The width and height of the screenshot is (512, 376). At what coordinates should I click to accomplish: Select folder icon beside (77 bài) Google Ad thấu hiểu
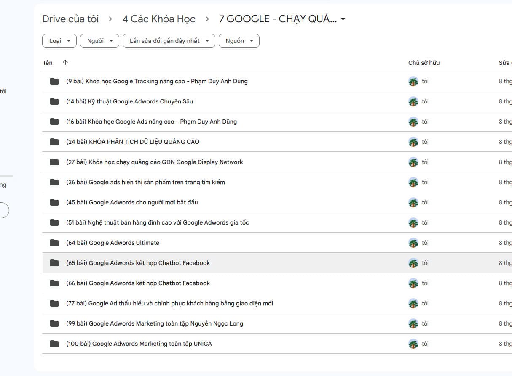click(54, 303)
